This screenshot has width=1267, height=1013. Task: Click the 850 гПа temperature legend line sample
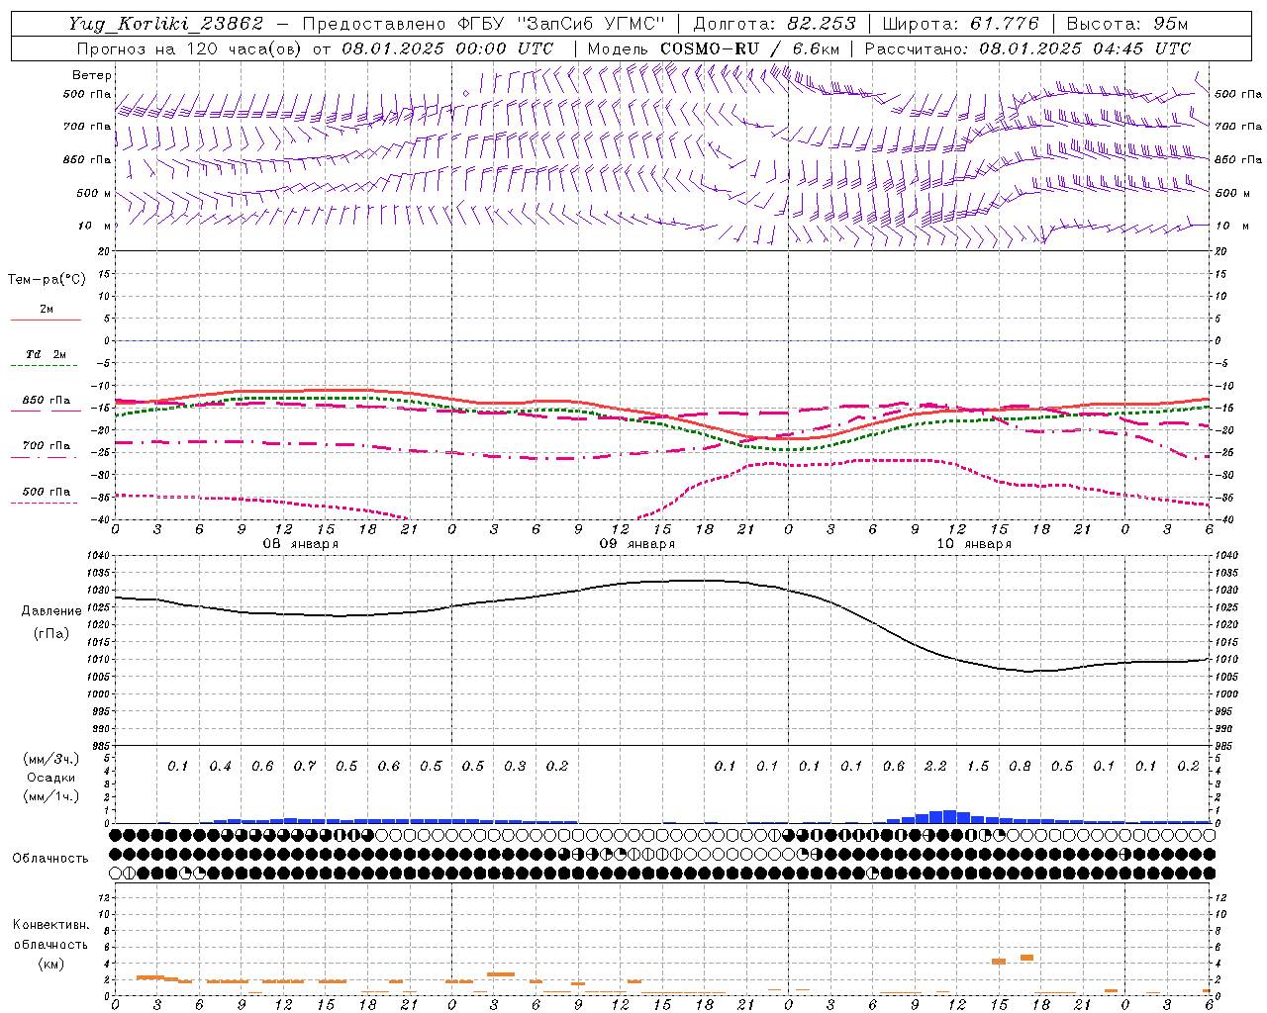[46, 412]
